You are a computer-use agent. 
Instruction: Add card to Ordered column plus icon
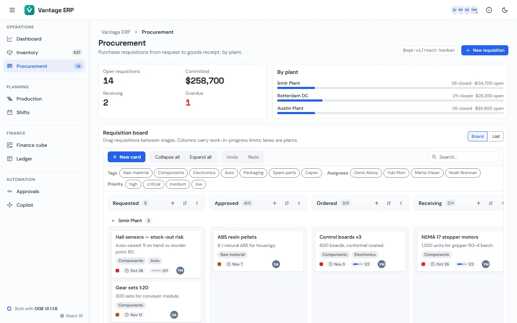(377, 203)
